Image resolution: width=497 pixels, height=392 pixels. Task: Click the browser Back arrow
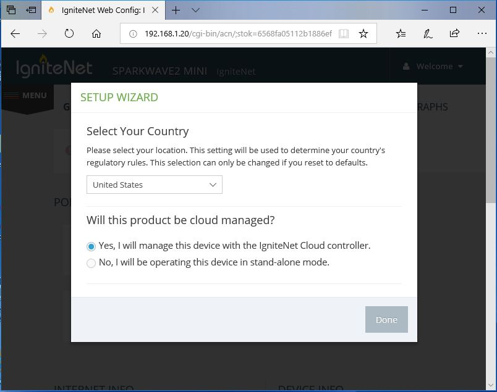[15, 33]
